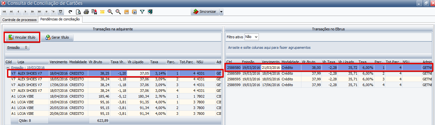Go to bookmark asterisk toolbar button
The image size is (435, 125).
(x=54, y=12)
